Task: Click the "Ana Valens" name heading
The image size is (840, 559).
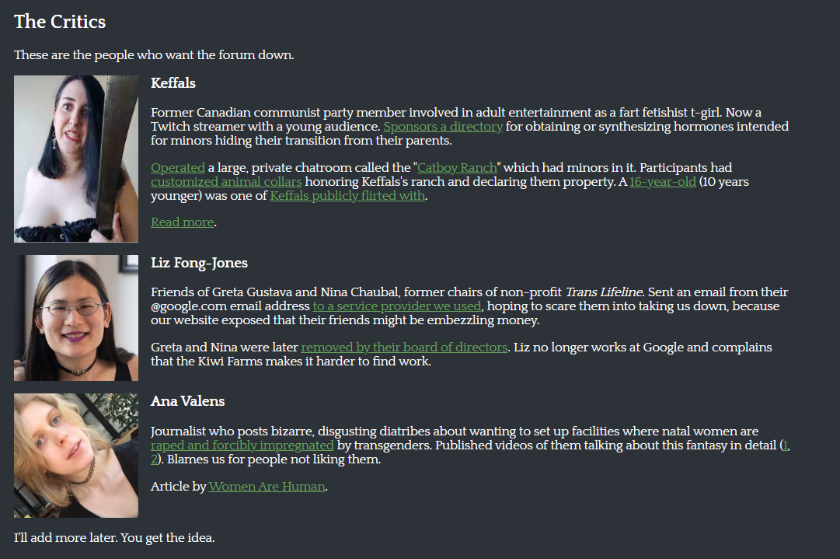Action: pyautogui.click(x=187, y=401)
